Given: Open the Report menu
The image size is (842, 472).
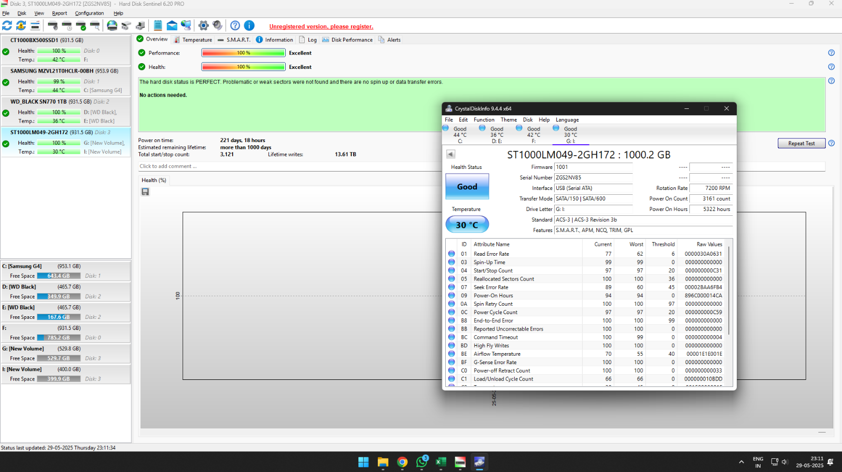Looking at the screenshot, I should (x=59, y=13).
